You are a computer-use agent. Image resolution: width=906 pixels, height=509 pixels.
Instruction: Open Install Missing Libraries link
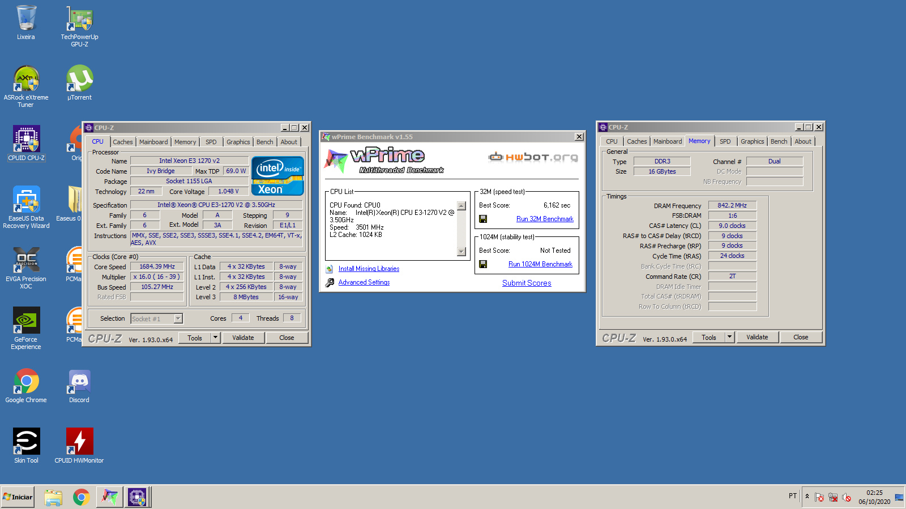click(x=369, y=269)
